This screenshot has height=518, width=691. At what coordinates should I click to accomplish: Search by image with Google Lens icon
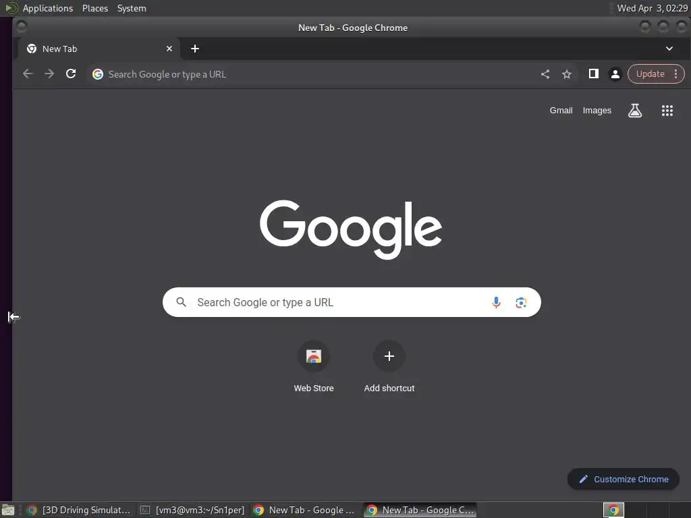(x=521, y=303)
